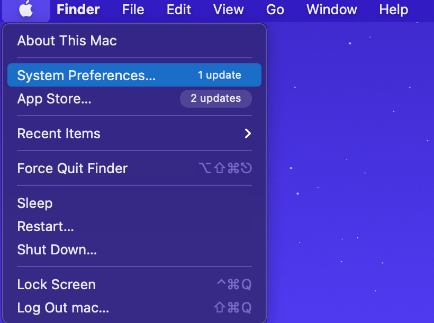Screen dimensions: 434x323
Task: Open the Window menu
Action: click(x=331, y=9)
